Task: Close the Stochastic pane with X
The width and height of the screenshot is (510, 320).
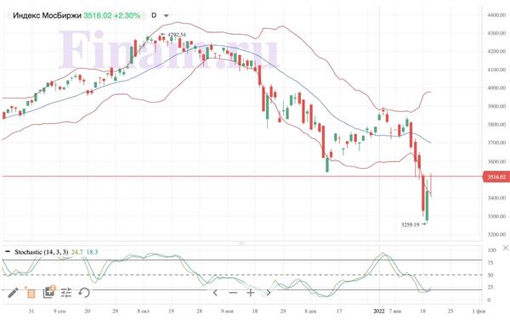Action: pos(506,248)
